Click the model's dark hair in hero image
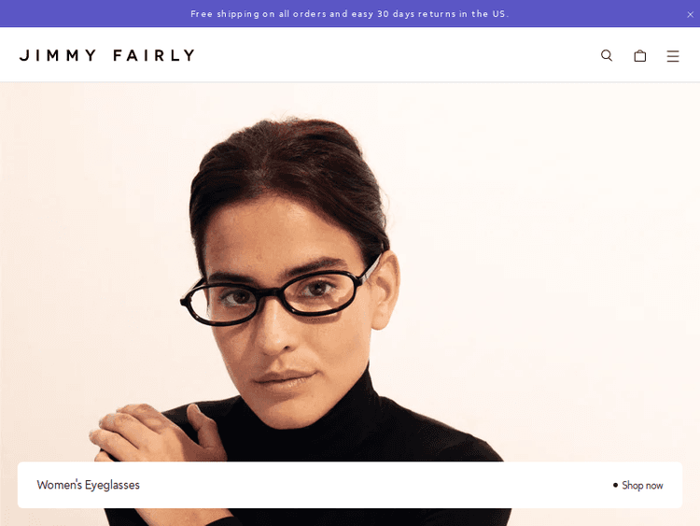The height and width of the screenshot is (526, 700). point(286,165)
